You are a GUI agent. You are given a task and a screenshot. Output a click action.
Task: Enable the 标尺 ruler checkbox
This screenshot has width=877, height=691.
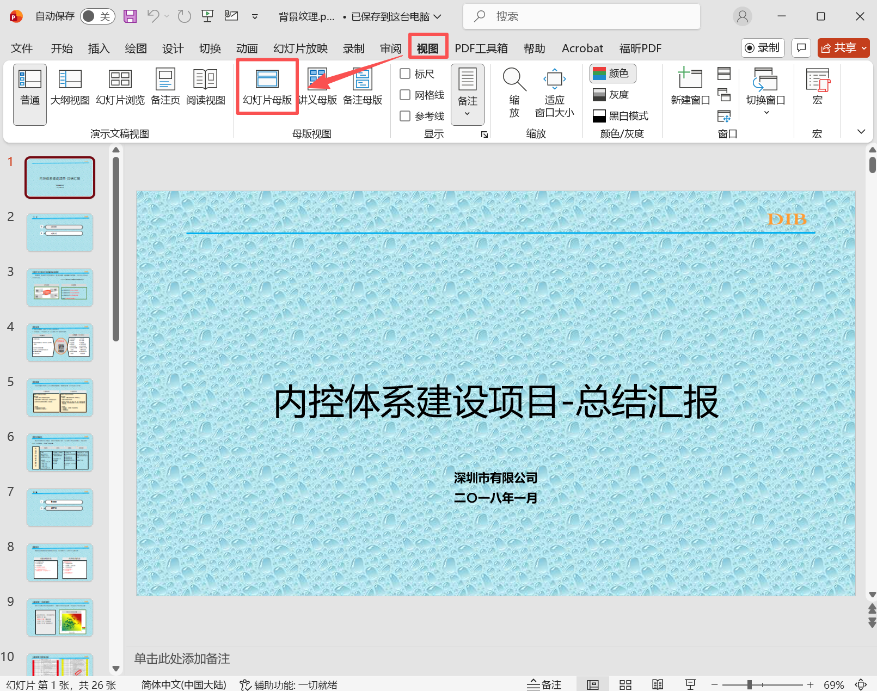point(404,74)
